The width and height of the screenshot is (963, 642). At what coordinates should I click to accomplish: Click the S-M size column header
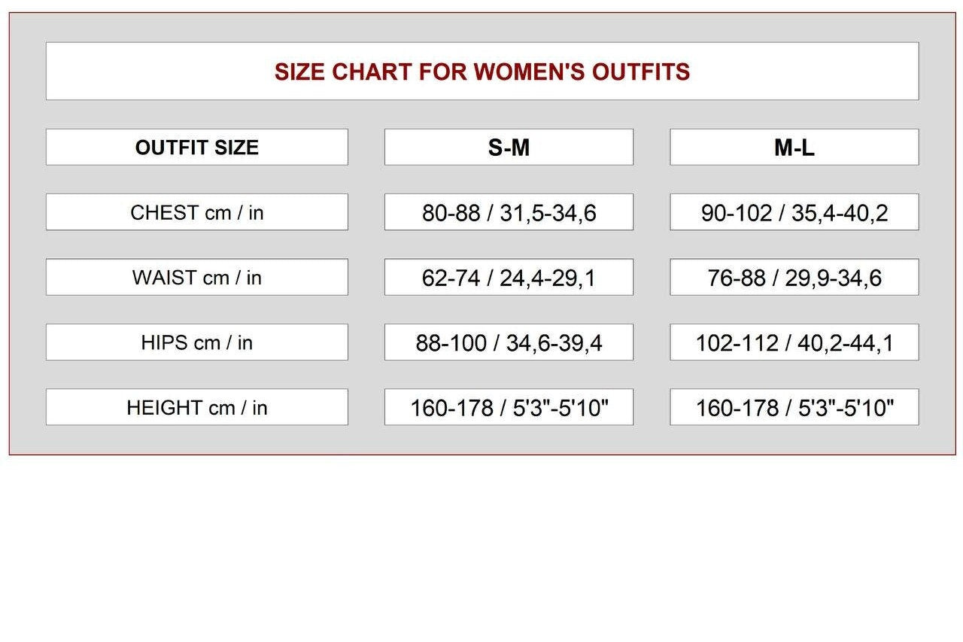click(509, 147)
